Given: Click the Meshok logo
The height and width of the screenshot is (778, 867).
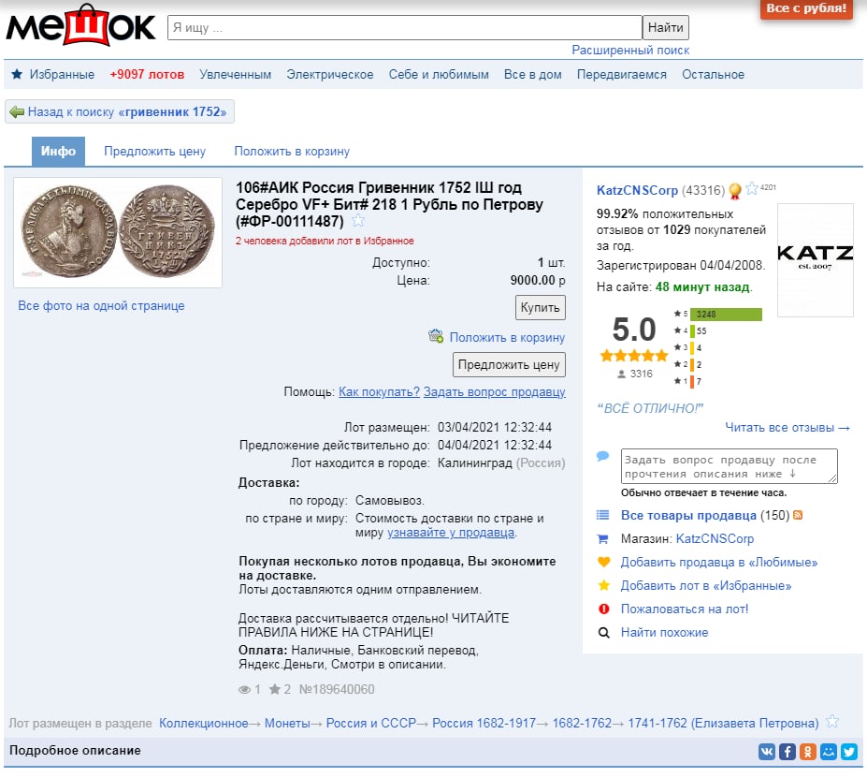Looking at the screenshot, I should (x=80, y=26).
